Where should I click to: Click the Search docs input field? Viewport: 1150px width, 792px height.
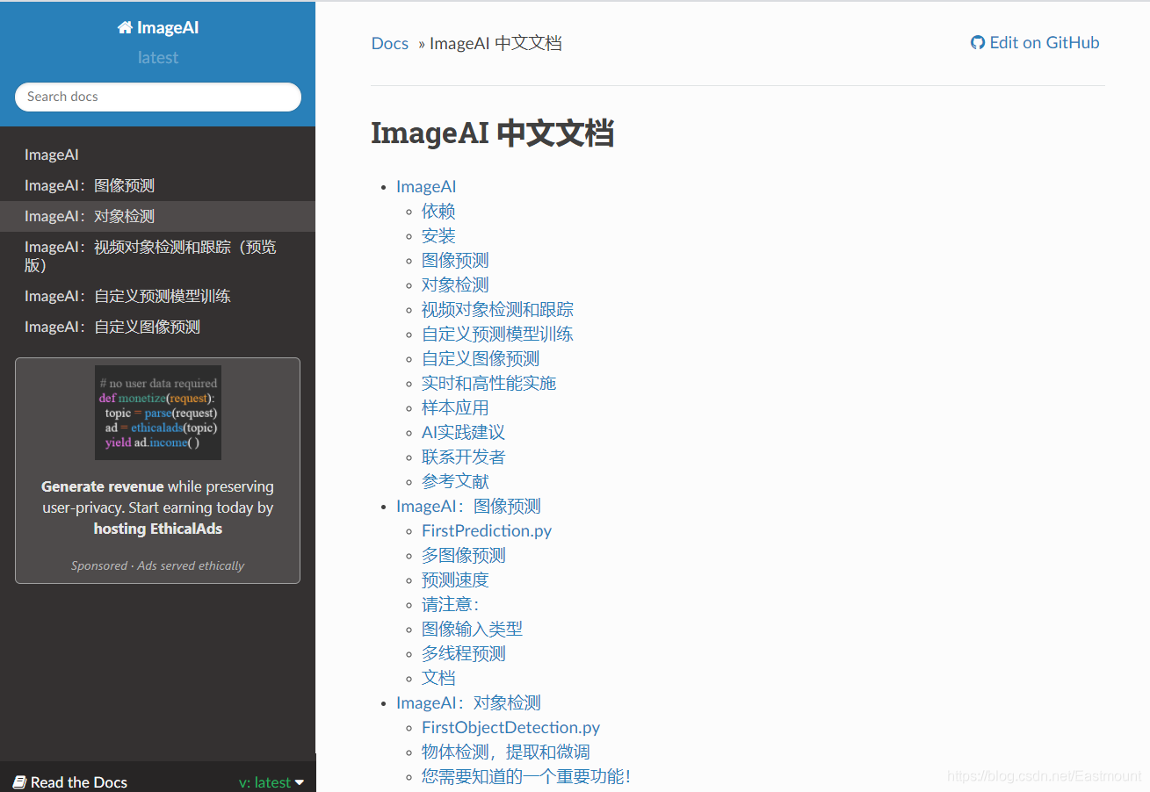pos(158,97)
